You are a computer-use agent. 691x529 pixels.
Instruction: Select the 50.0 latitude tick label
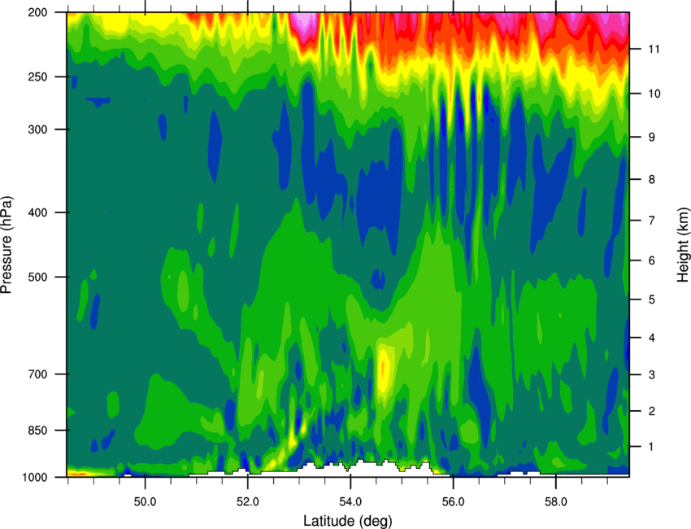(x=145, y=502)
